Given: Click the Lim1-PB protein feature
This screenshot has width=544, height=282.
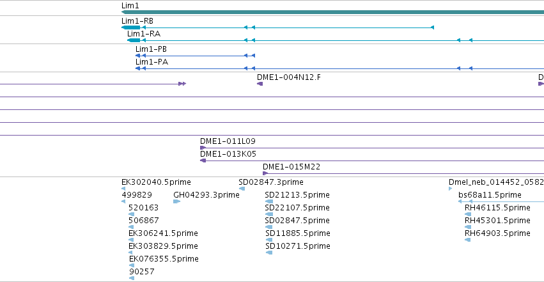Looking at the screenshot, I should click(x=196, y=56).
